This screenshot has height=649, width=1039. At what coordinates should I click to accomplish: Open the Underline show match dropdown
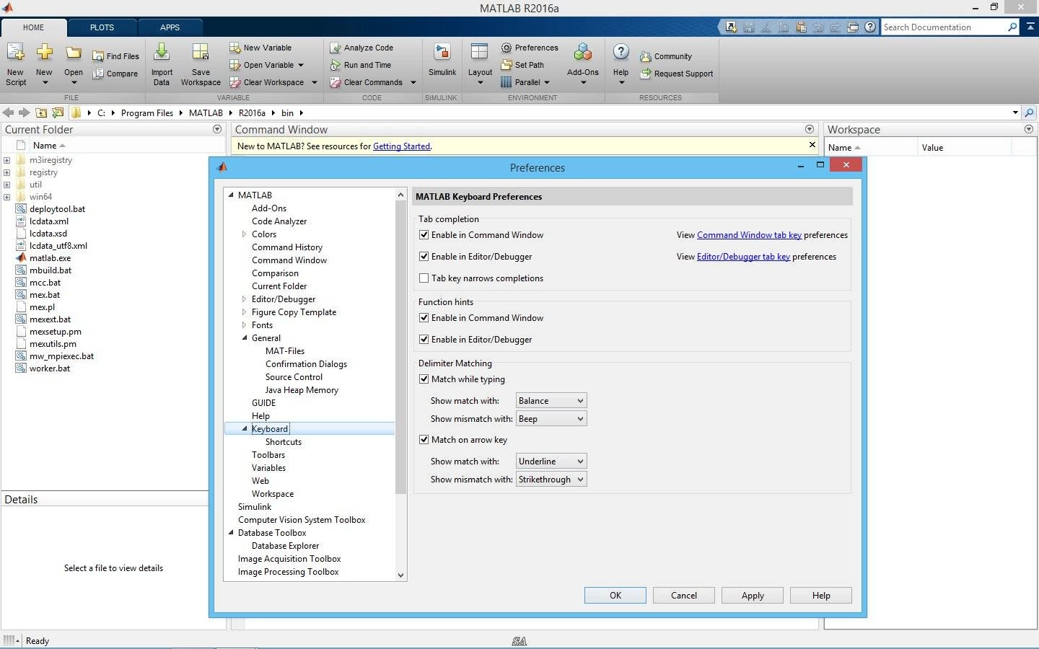(551, 462)
